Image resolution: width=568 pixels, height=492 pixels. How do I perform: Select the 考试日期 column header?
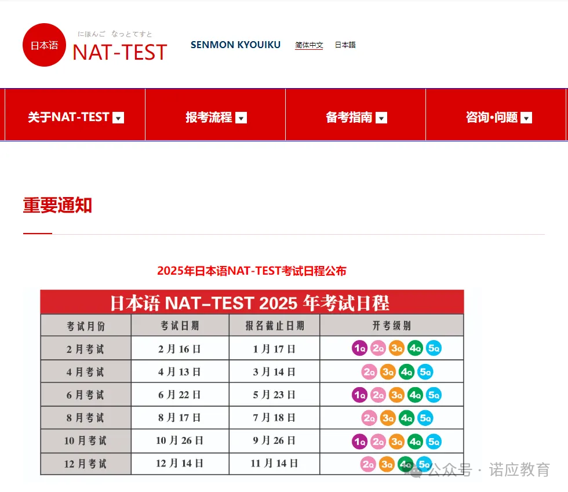point(180,325)
